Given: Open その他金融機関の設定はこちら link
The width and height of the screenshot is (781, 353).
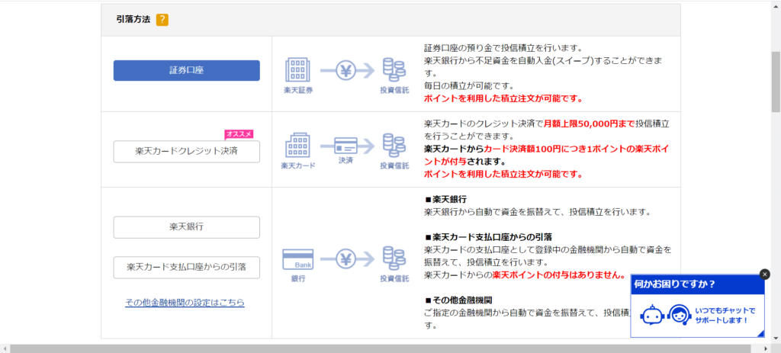Looking at the screenshot, I should click(185, 302).
